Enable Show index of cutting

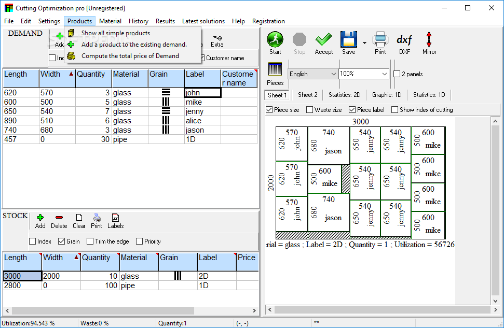click(x=394, y=110)
